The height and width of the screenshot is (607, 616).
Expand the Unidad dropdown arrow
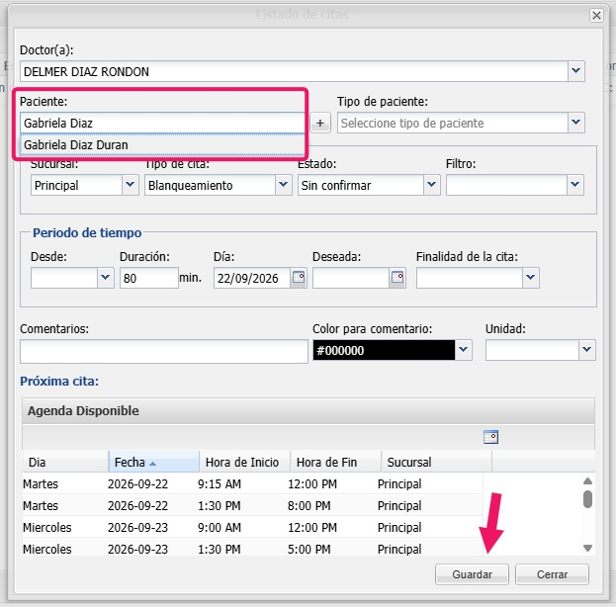(587, 350)
